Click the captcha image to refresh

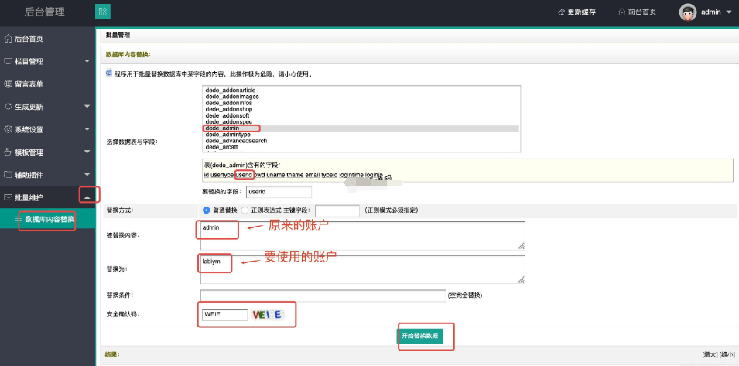pyautogui.click(x=267, y=315)
